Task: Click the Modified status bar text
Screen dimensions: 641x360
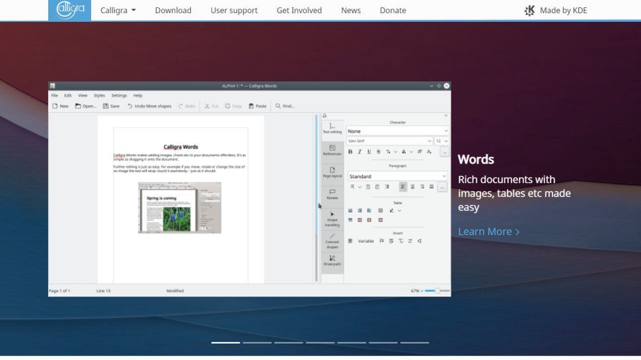Action: pyautogui.click(x=175, y=291)
